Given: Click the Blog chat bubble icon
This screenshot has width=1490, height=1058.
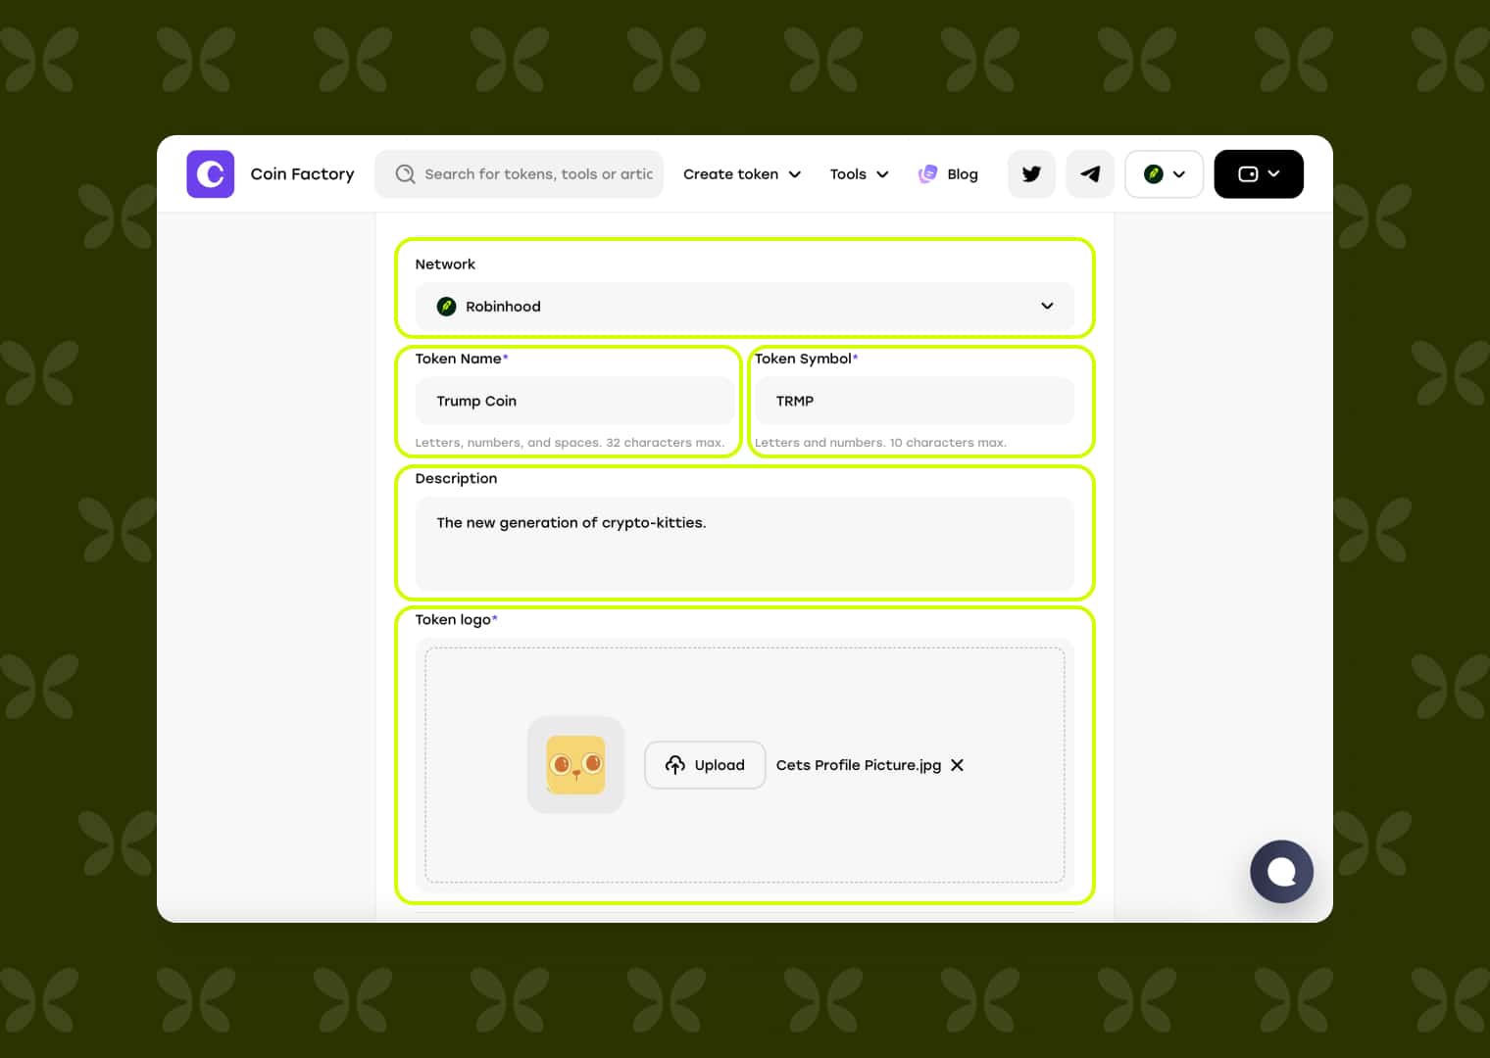Looking at the screenshot, I should pos(927,174).
